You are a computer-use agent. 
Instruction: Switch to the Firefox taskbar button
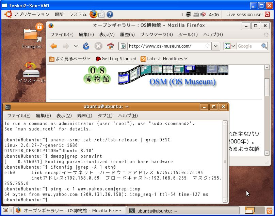coord(70,211)
